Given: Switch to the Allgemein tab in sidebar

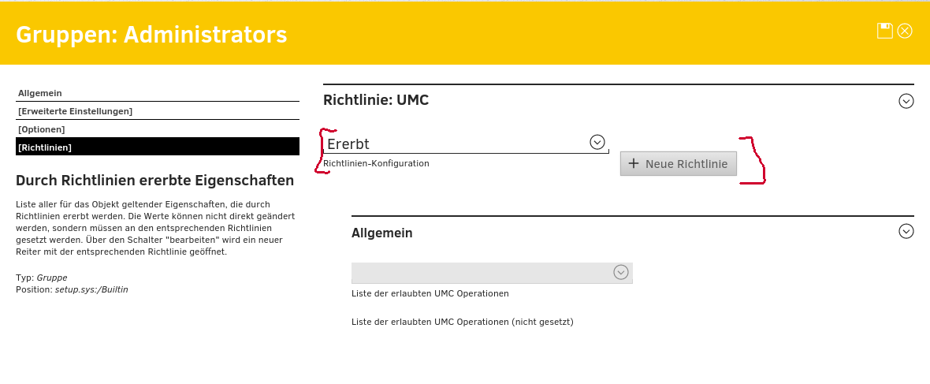Looking at the screenshot, I should coord(40,93).
